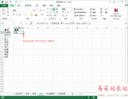
Task: Save the workbook with the floppy disk icon
Action: [x=6, y=2]
